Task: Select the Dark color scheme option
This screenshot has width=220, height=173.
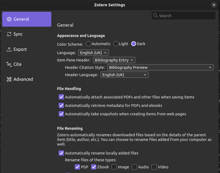Action: point(134,44)
